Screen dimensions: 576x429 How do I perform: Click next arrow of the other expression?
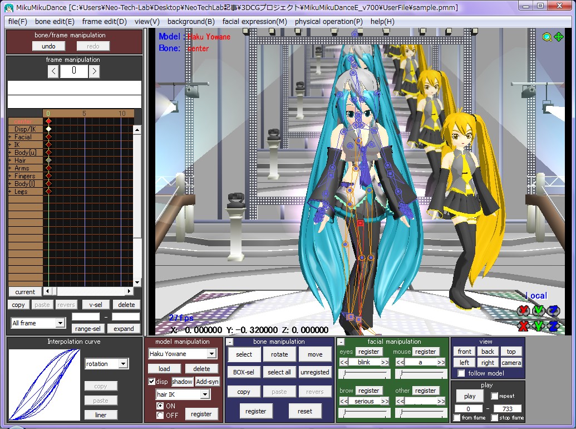[x=441, y=402]
